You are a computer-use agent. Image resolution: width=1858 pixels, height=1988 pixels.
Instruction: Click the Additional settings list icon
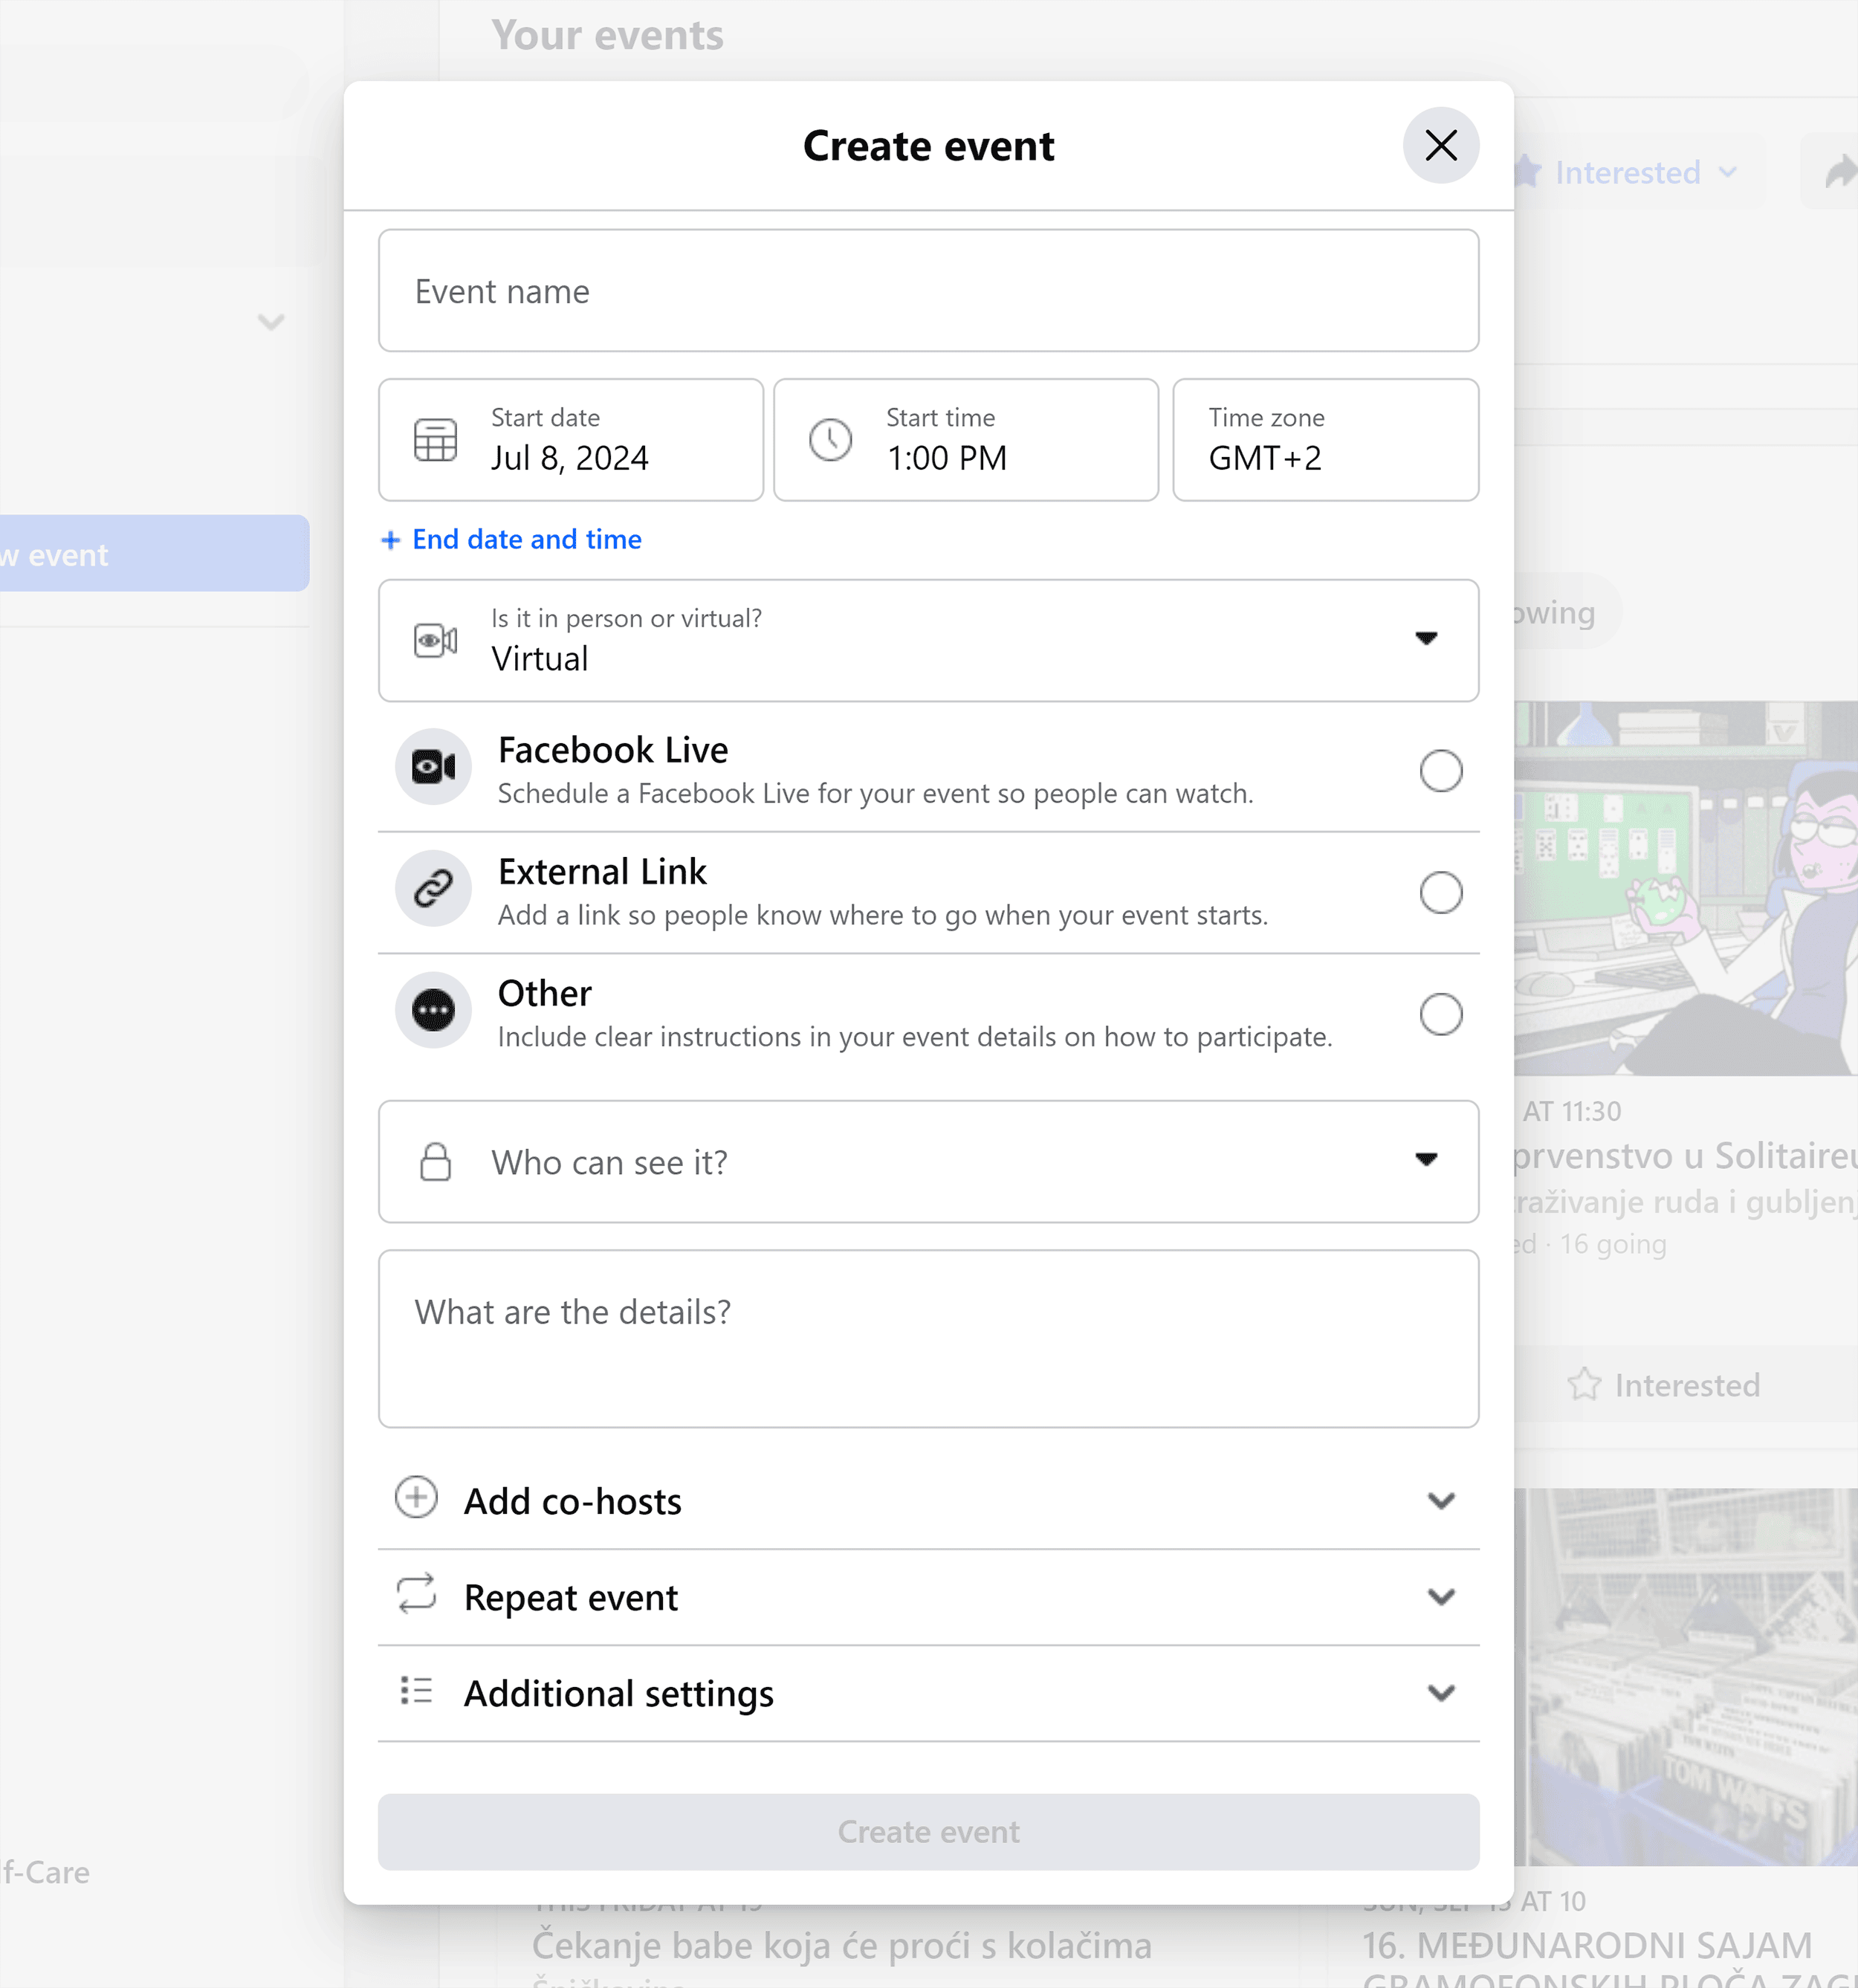416,1690
